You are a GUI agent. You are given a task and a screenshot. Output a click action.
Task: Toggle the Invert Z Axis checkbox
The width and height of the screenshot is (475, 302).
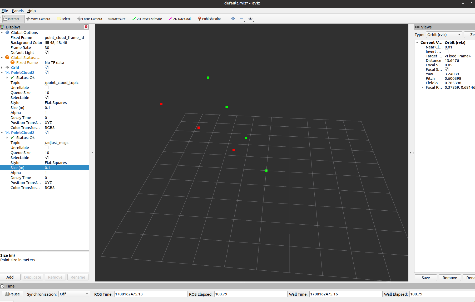point(447,52)
